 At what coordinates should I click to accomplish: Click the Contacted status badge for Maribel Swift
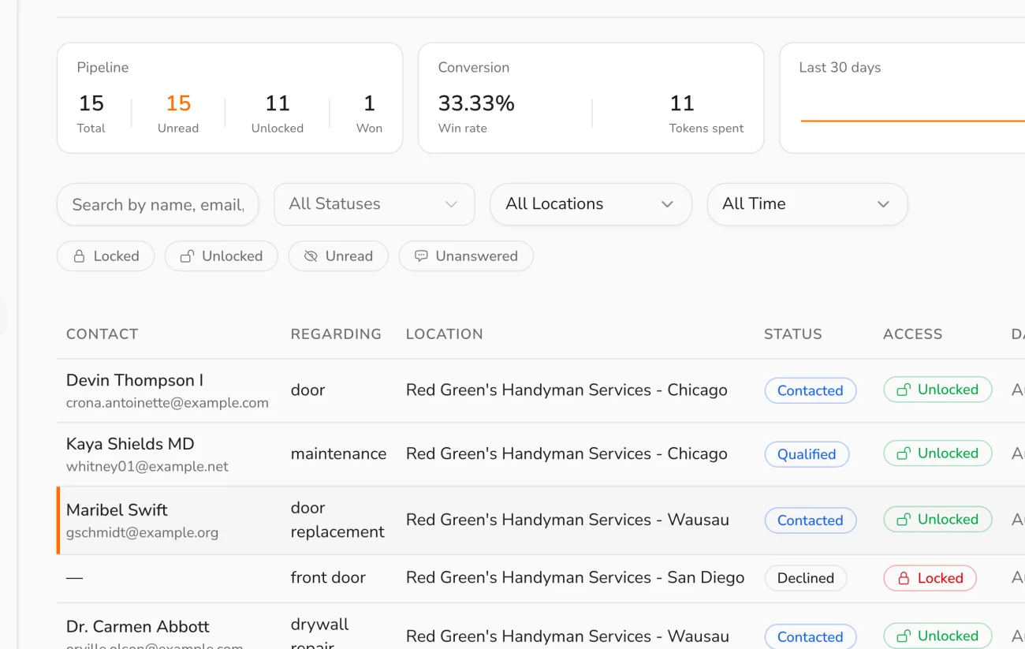(x=811, y=520)
